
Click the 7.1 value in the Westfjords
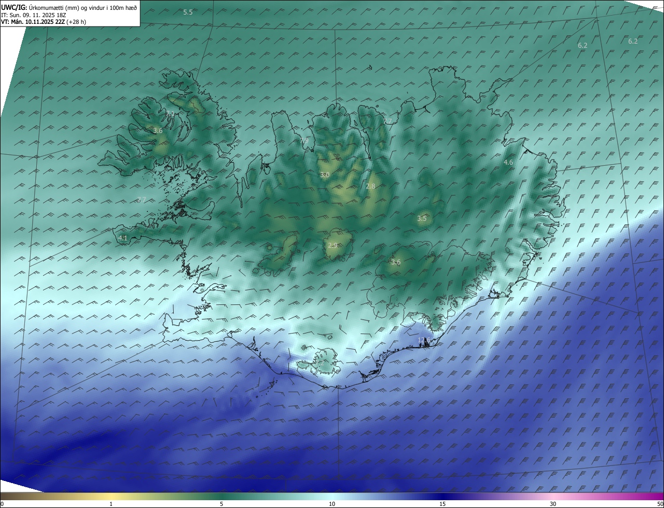click(x=170, y=114)
